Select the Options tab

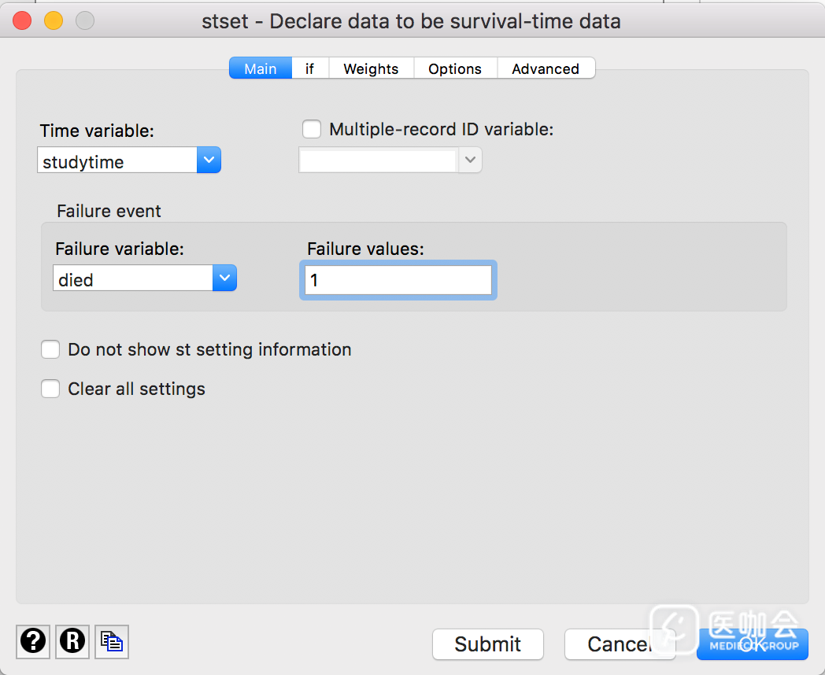pyautogui.click(x=454, y=68)
